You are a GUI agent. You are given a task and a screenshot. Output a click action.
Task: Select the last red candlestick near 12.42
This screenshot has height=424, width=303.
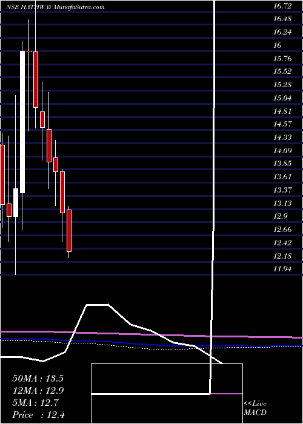click(69, 231)
